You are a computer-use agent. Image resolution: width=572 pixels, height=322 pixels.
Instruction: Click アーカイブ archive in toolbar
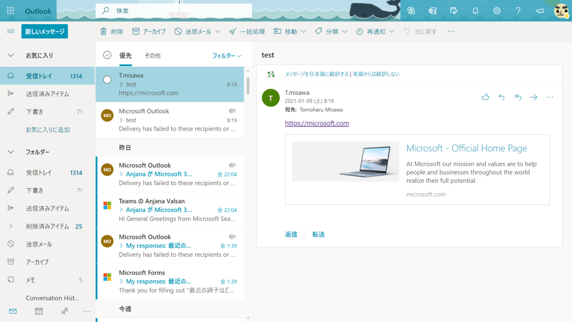[x=149, y=31]
